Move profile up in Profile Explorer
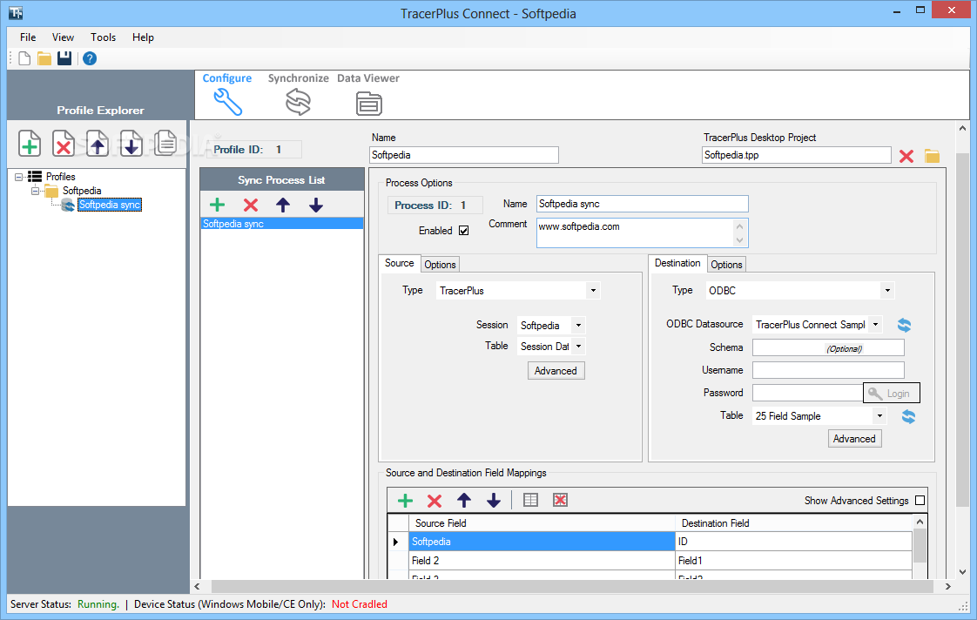 98,144
